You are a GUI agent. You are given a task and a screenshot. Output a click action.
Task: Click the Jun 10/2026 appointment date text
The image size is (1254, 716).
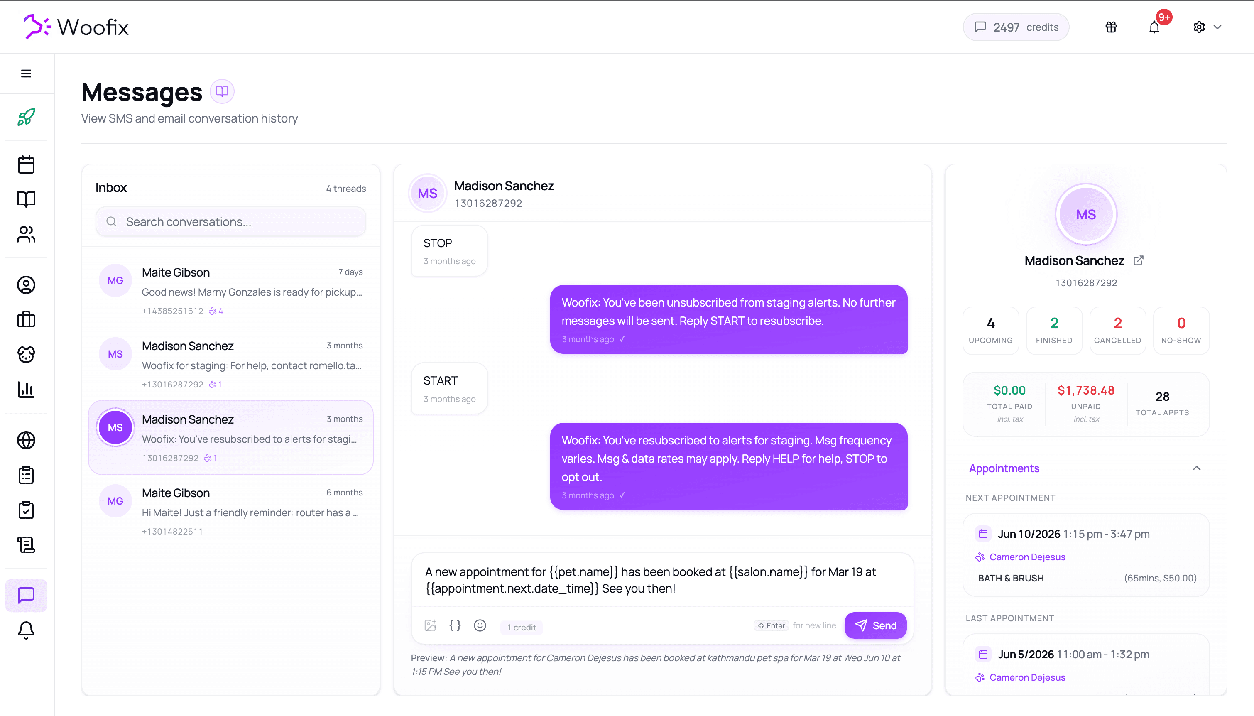point(1029,534)
